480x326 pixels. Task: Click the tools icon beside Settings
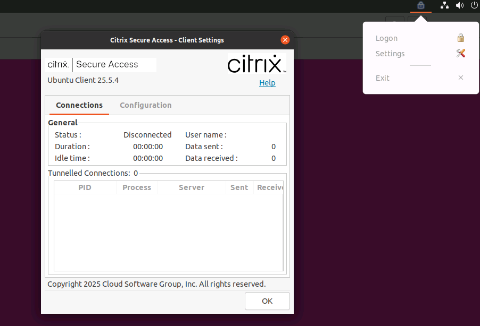[x=461, y=53]
